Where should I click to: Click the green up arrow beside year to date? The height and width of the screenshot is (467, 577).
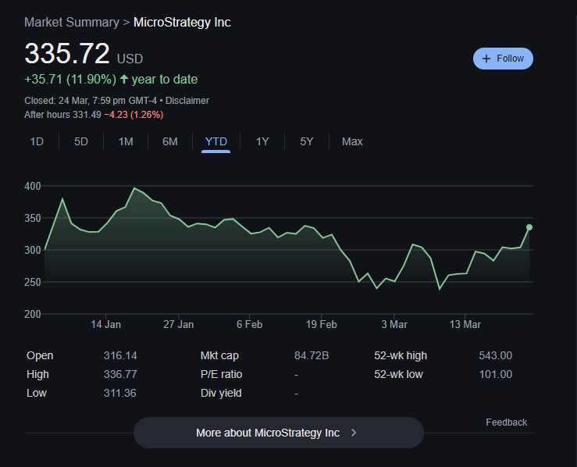tap(124, 79)
